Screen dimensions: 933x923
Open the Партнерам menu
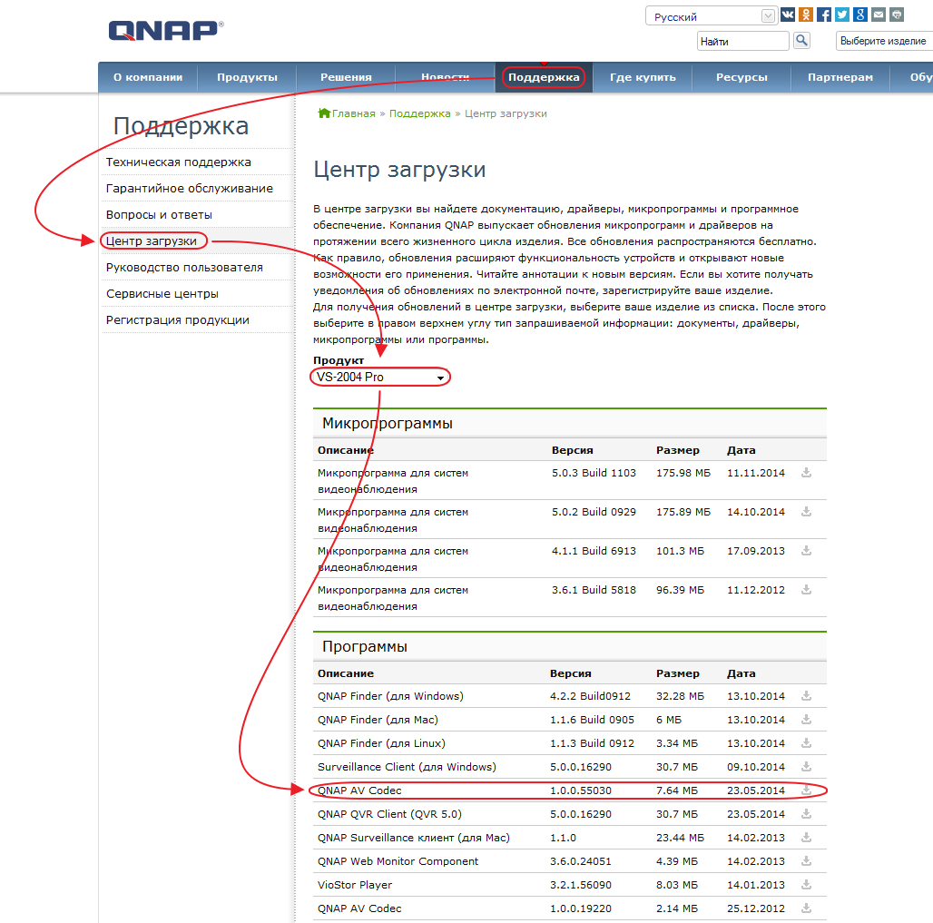tap(840, 77)
